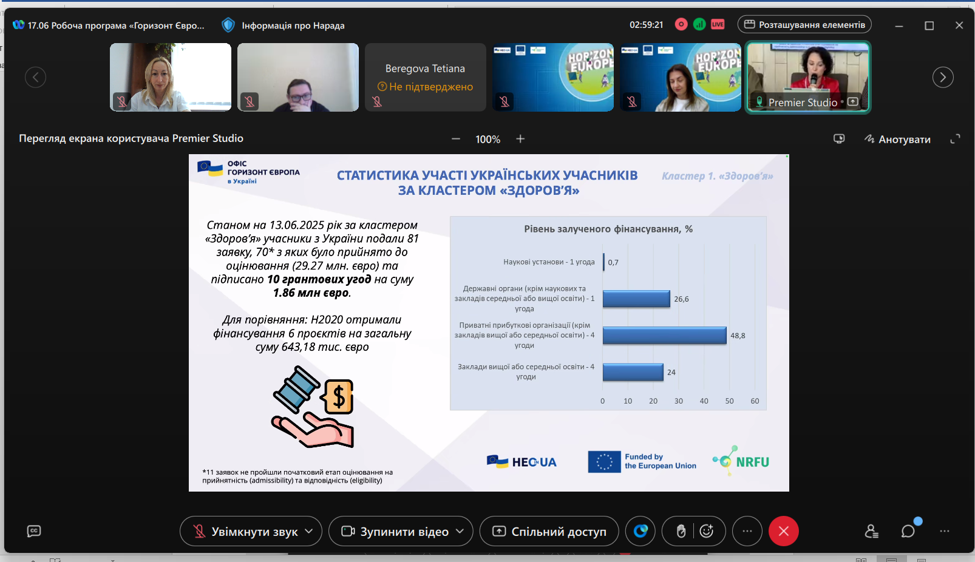Screen dimensions: 975x562
Task: Open the chat panel icon
Action: tap(908, 531)
